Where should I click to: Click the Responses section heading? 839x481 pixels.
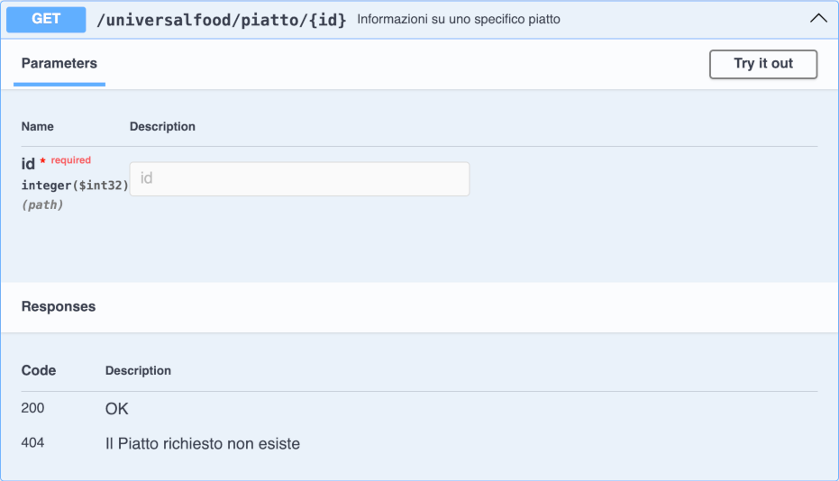click(59, 306)
